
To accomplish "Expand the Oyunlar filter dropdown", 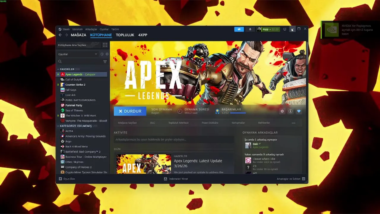I will pos(77,54).
